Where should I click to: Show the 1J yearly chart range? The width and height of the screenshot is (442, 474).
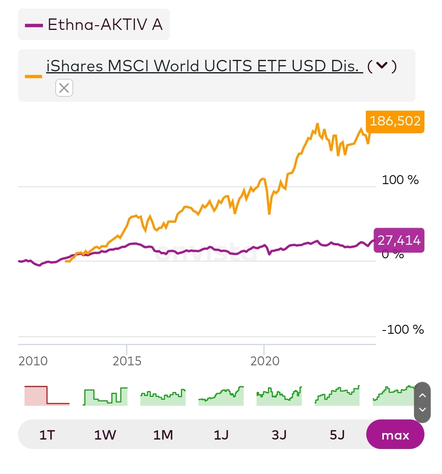pos(221,435)
